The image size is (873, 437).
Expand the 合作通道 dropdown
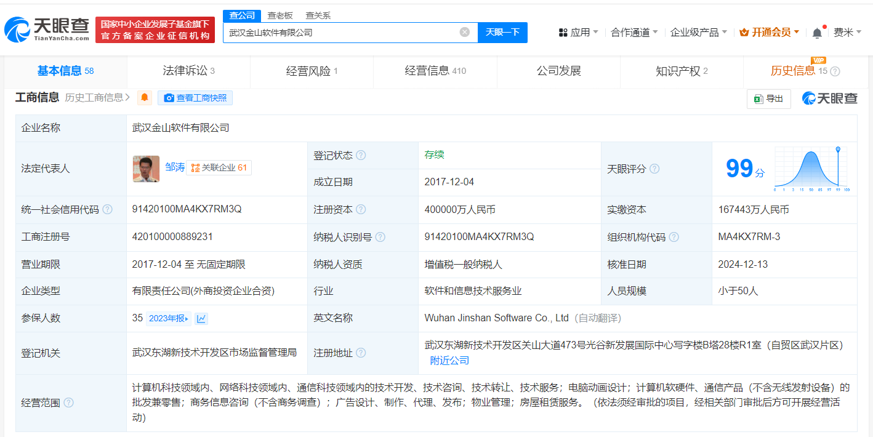click(x=634, y=33)
